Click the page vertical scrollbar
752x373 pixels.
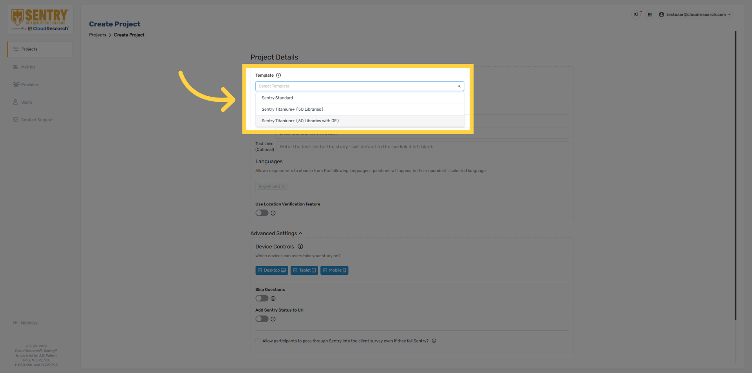point(736,176)
